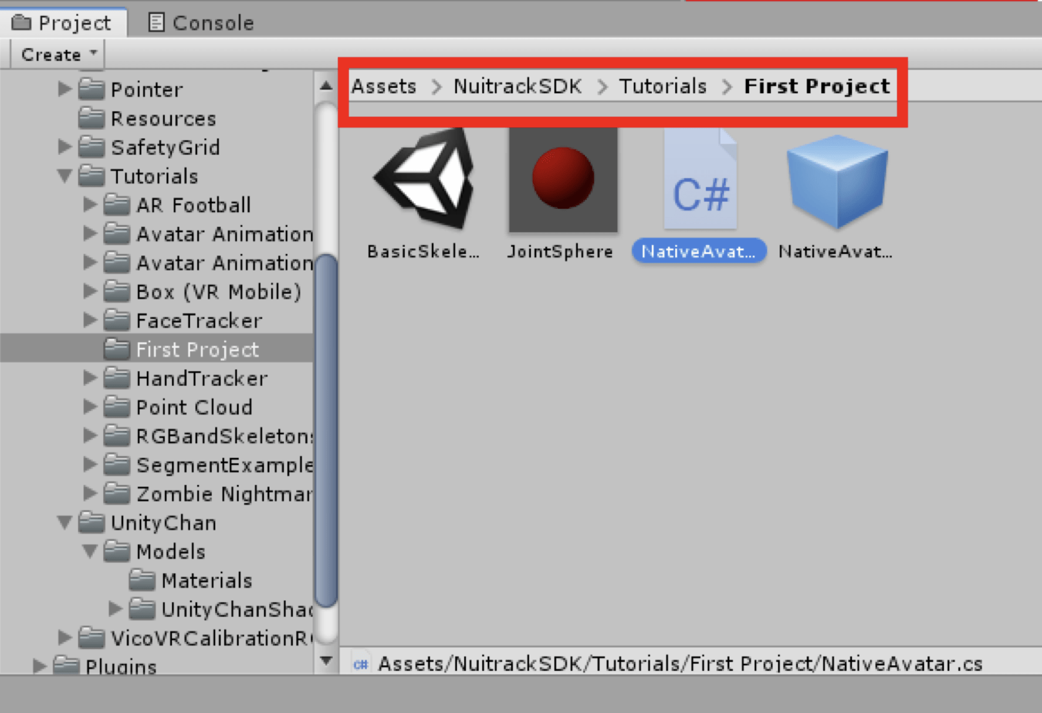Expand the HandTracker folder arrow
Viewport: 1042px width, 713px height.
pos(90,378)
